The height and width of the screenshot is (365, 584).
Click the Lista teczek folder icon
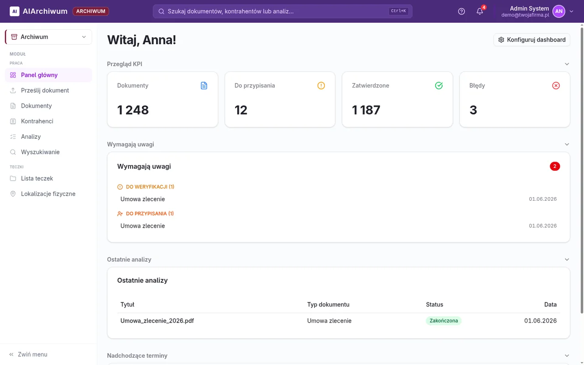pyautogui.click(x=13, y=178)
